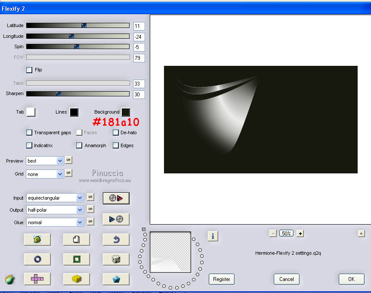Click the Register button

(222, 279)
